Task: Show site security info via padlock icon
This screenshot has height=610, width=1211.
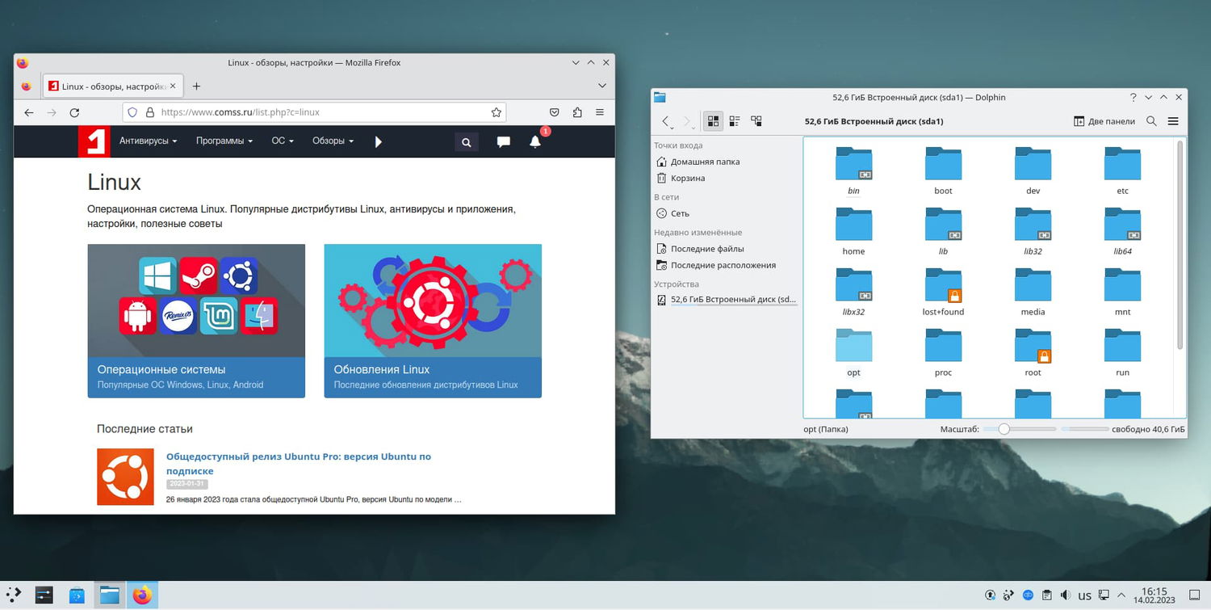Action: tap(149, 112)
